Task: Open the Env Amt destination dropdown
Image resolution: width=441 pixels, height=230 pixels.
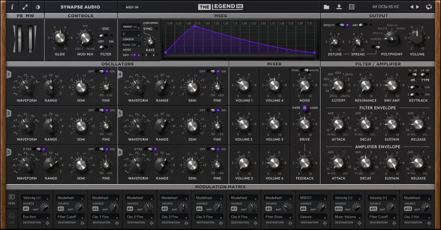Action: point(35,217)
